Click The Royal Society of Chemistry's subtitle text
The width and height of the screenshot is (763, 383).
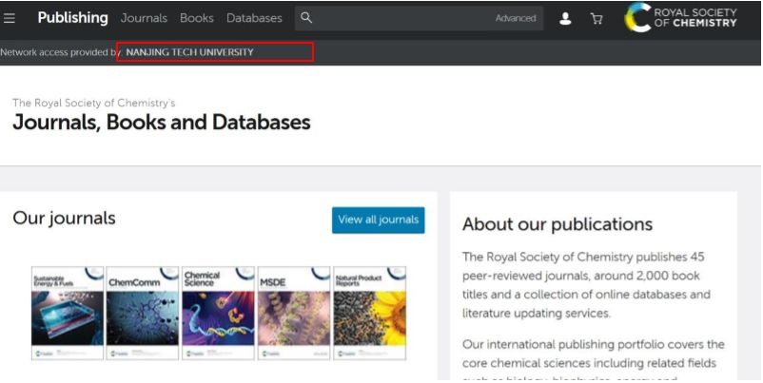[x=94, y=103]
